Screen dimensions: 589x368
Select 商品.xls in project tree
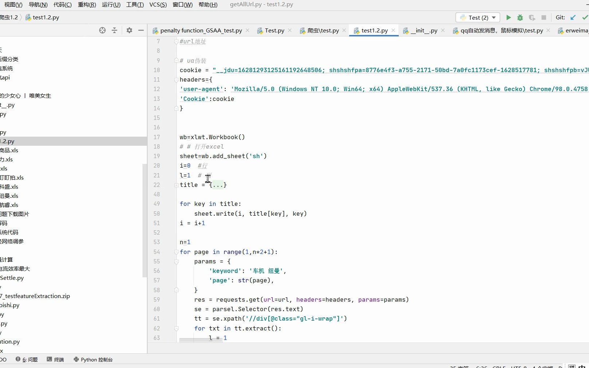(x=9, y=150)
